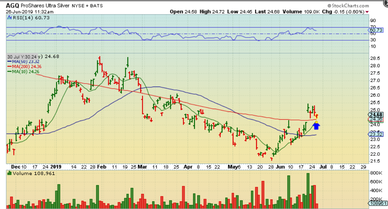Click the red down-triangle change indicator icon
Viewport: 388px width, 209px height.
point(367,12)
